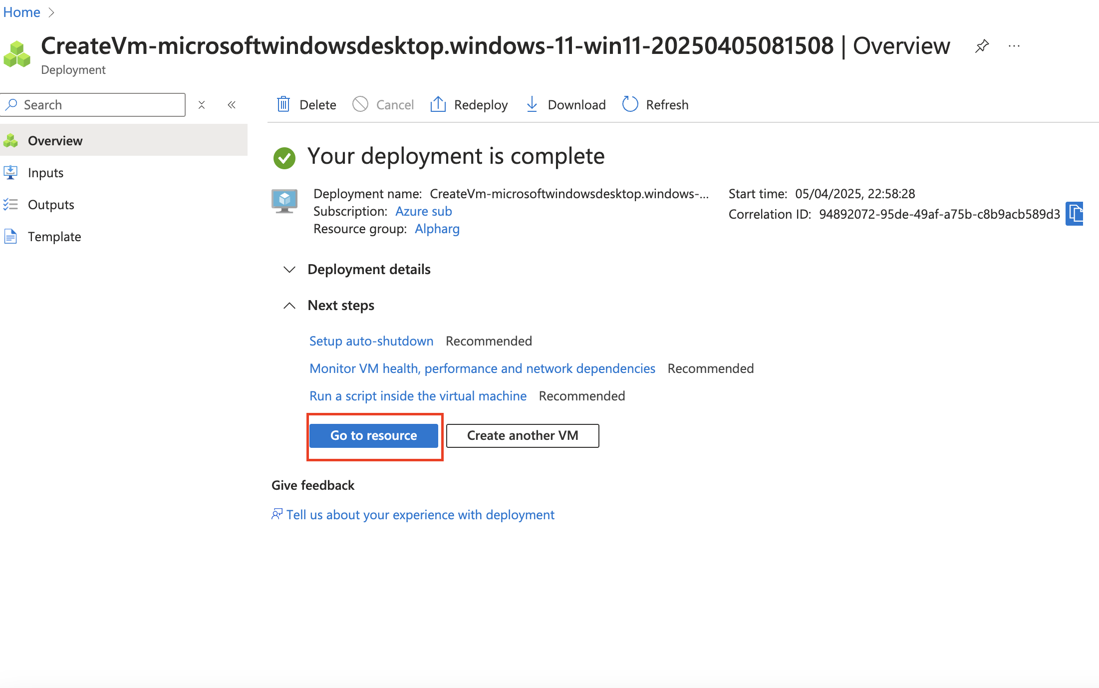
Task: Open the Alpharg resource group link
Action: [437, 229]
